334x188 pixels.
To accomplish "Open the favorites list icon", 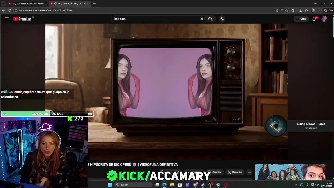I will tap(306, 10).
